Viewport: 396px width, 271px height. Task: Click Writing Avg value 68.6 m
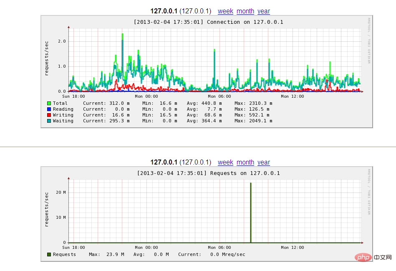click(x=213, y=115)
